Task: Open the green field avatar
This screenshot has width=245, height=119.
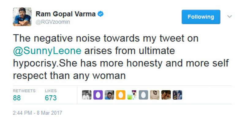Action: [132, 95]
